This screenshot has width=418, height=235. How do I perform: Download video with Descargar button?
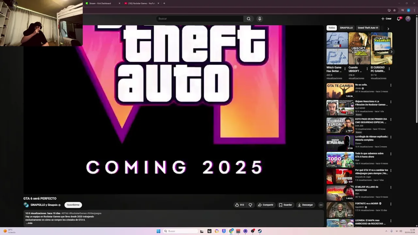coord(305,205)
